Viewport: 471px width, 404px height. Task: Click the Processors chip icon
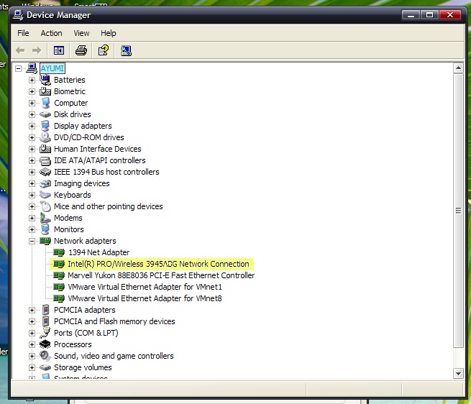click(x=45, y=344)
